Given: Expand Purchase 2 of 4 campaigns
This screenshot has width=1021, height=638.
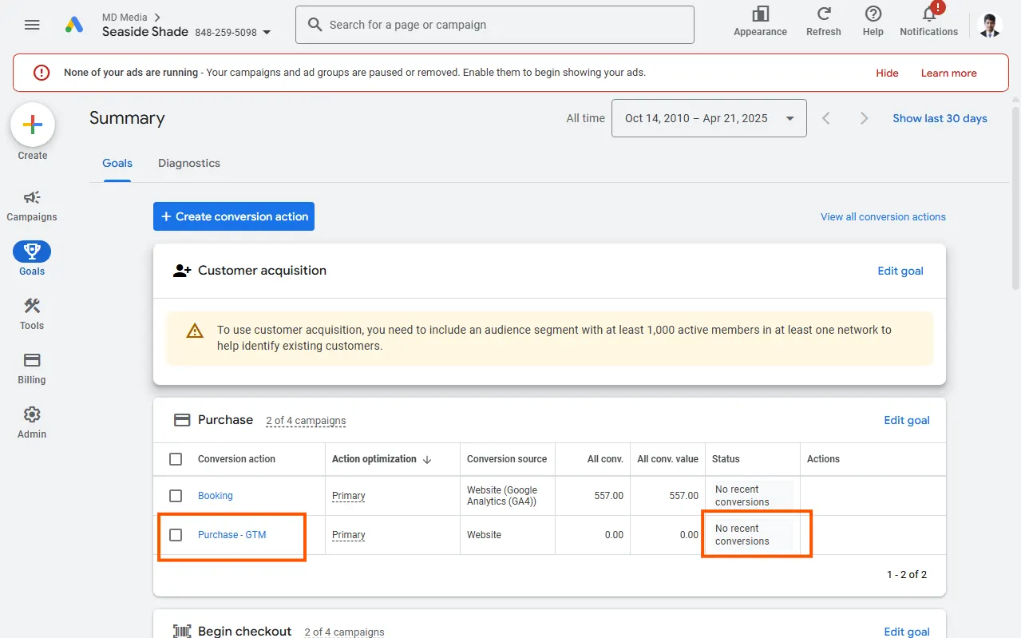Looking at the screenshot, I should point(306,421).
